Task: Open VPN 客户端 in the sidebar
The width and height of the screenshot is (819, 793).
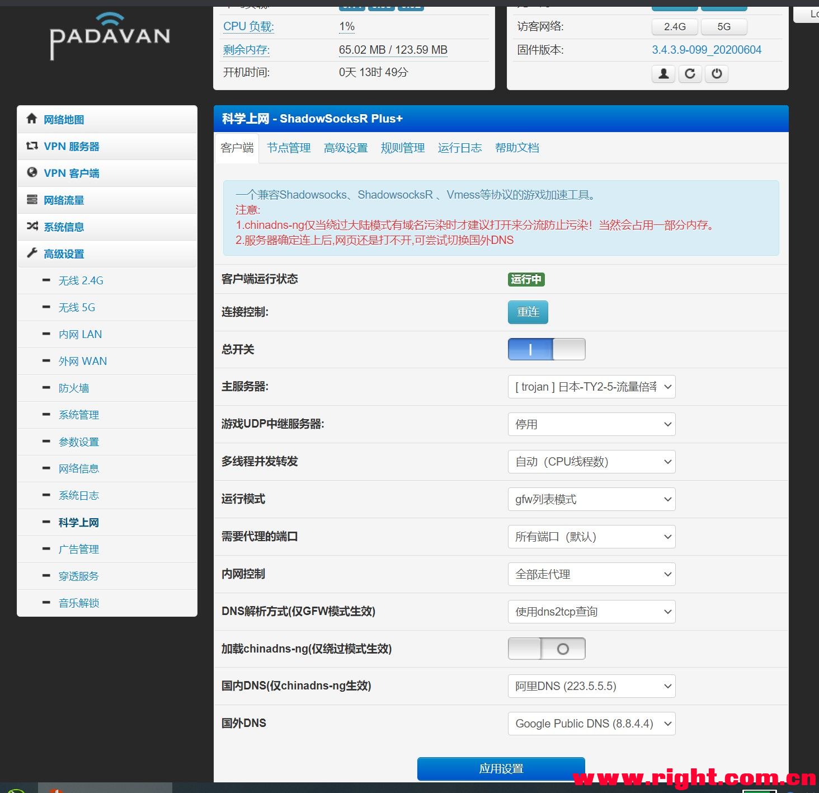Action: 107,173
